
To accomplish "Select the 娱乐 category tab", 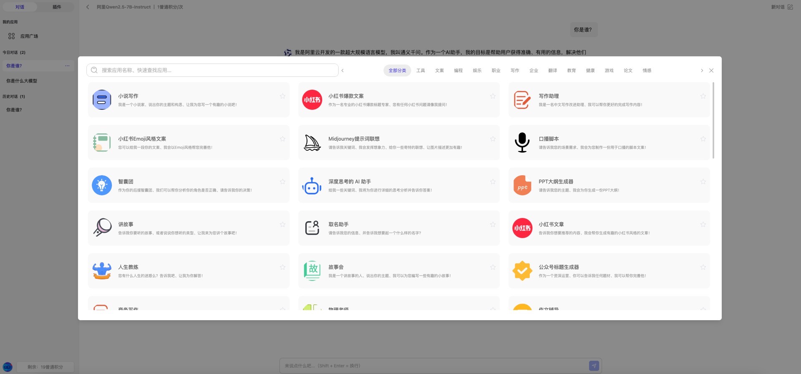I will pyautogui.click(x=477, y=71).
